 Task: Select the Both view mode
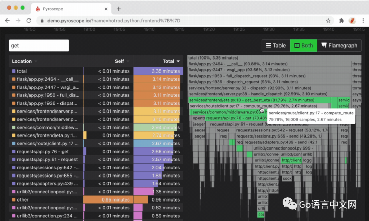pyautogui.click(x=303, y=45)
